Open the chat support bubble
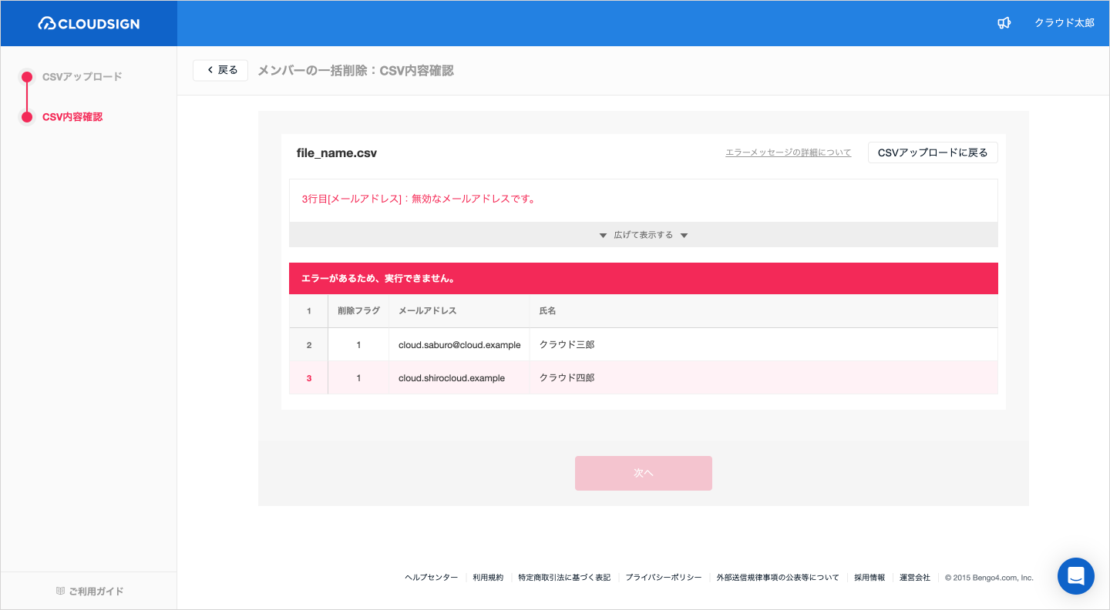Viewport: 1110px width, 610px height. coord(1076,576)
